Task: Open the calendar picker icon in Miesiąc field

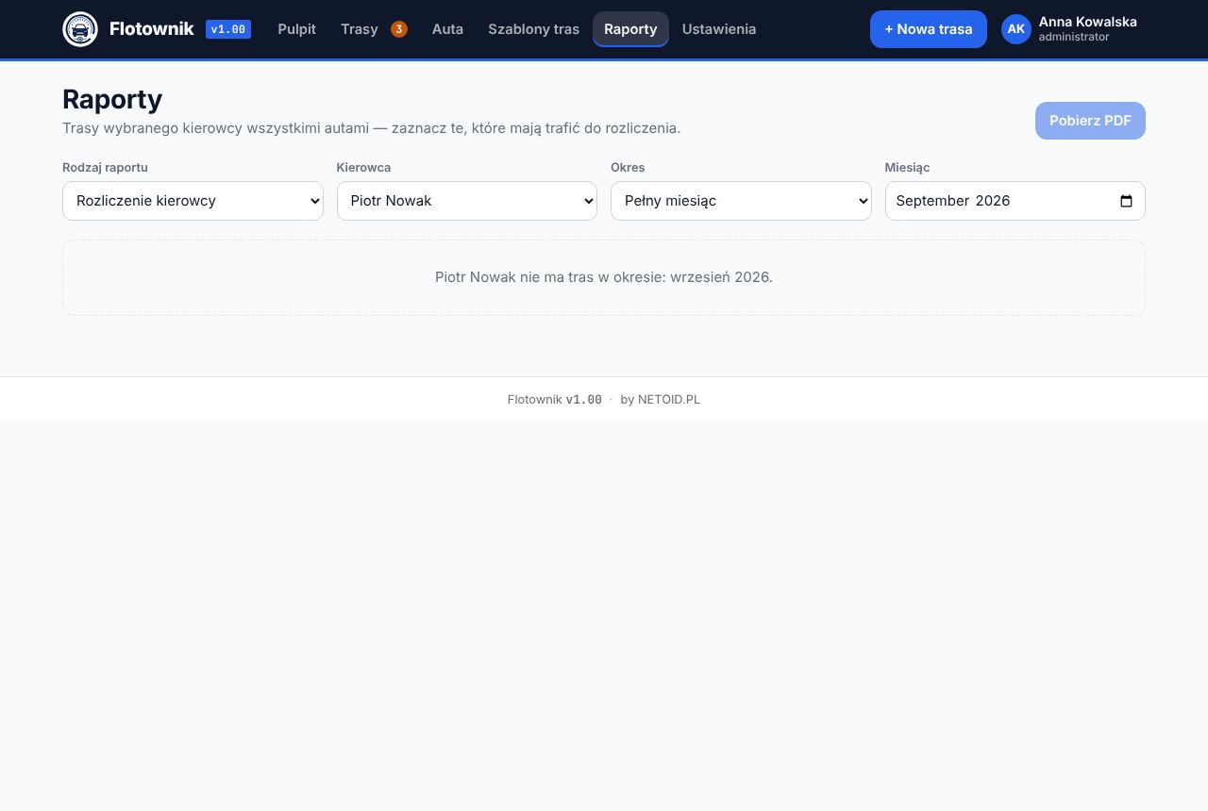Action: (x=1126, y=201)
